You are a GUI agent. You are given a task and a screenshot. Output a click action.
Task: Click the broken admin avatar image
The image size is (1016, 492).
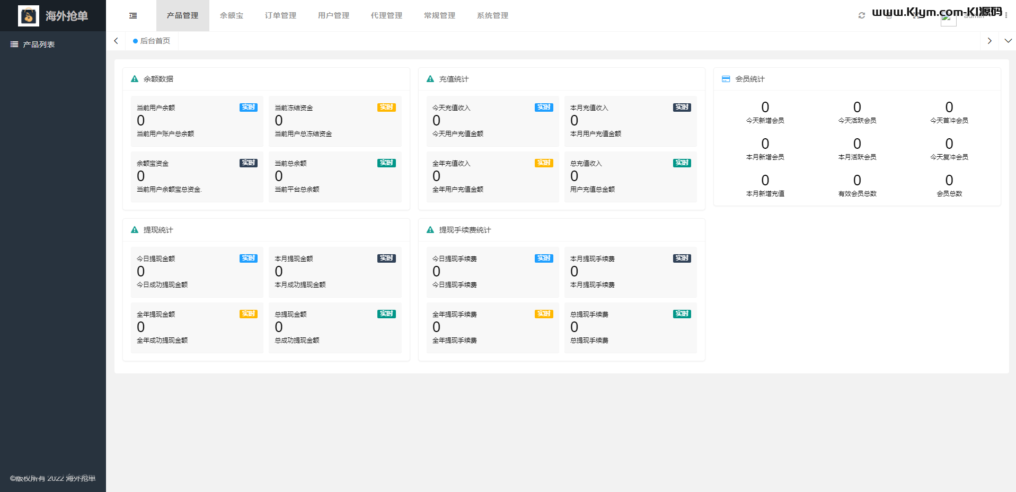948,19
